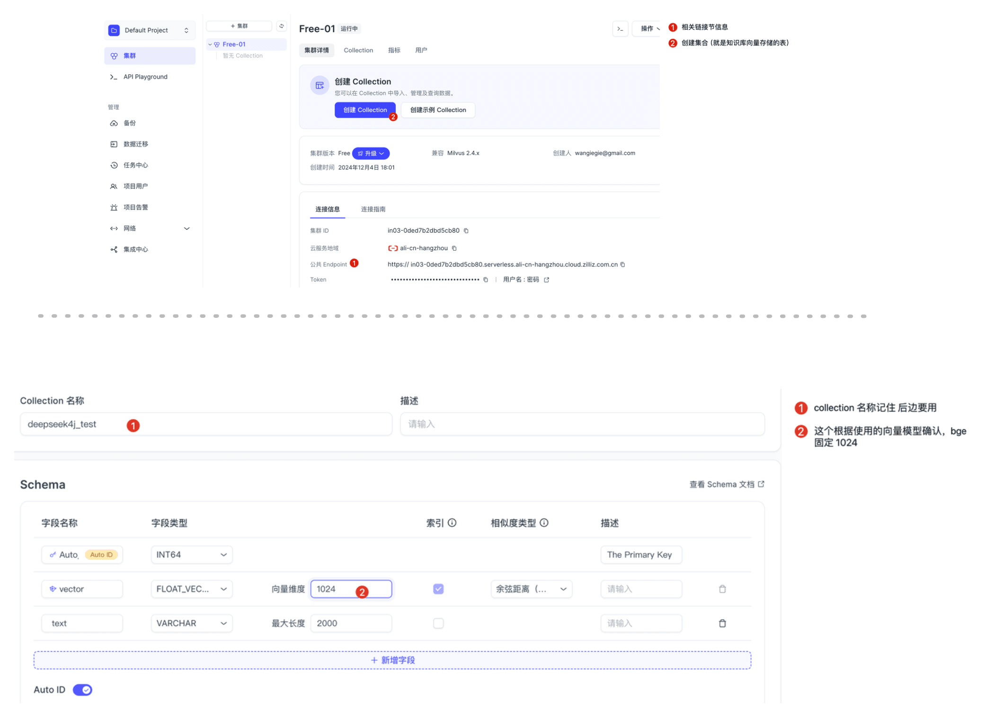Click 创建示例 Collection button

(x=438, y=110)
